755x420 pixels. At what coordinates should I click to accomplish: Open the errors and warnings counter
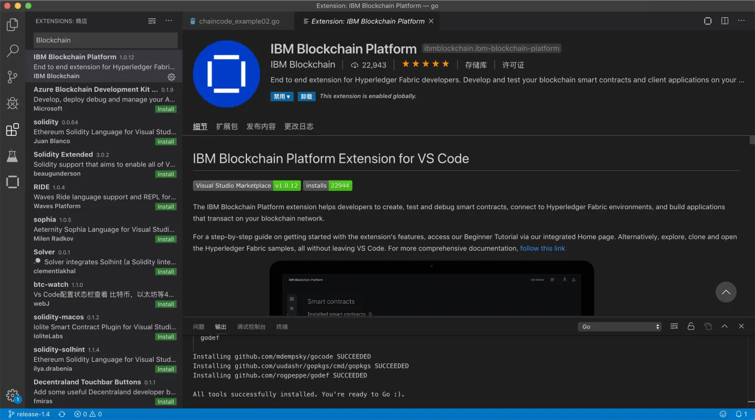pyautogui.click(x=88, y=414)
